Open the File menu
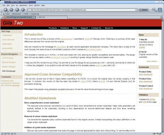Screen dimensions: 164x135 click(4, 5)
